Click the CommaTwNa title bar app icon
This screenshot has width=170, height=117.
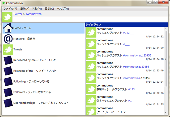3,3
